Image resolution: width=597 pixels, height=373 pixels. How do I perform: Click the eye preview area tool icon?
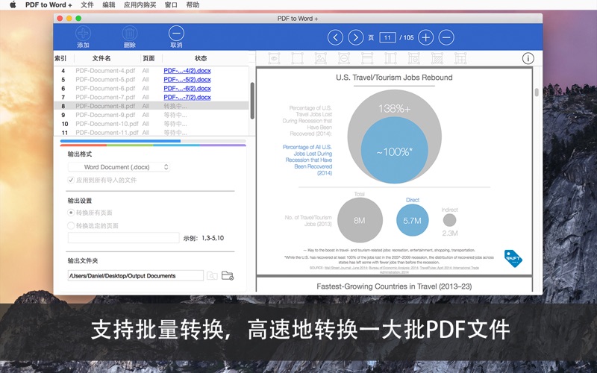pyautogui.click(x=274, y=58)
